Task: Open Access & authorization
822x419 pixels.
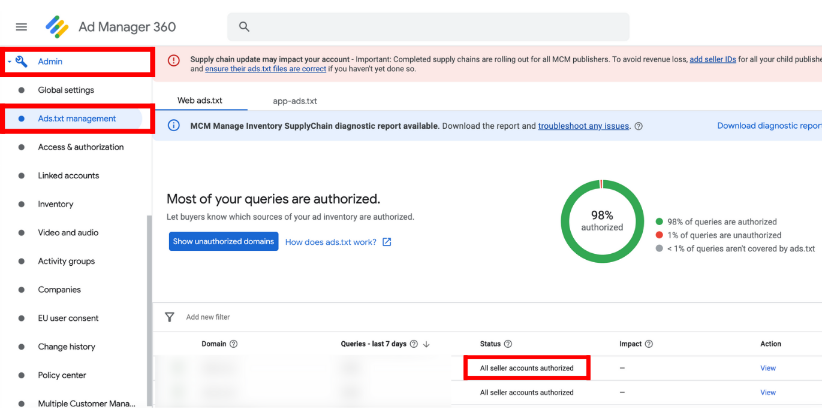Action: coord(81,147)
